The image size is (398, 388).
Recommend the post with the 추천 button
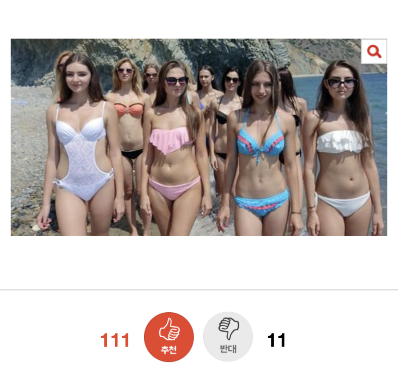tap(169, 337)
